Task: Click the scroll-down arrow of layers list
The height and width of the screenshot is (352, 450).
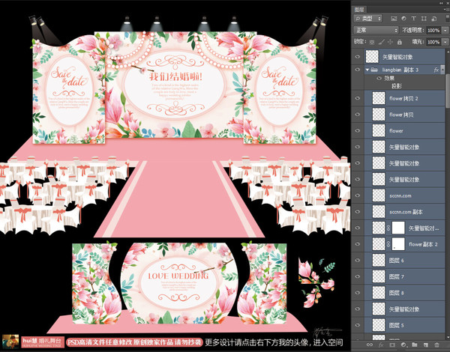Action: (448, 338)
